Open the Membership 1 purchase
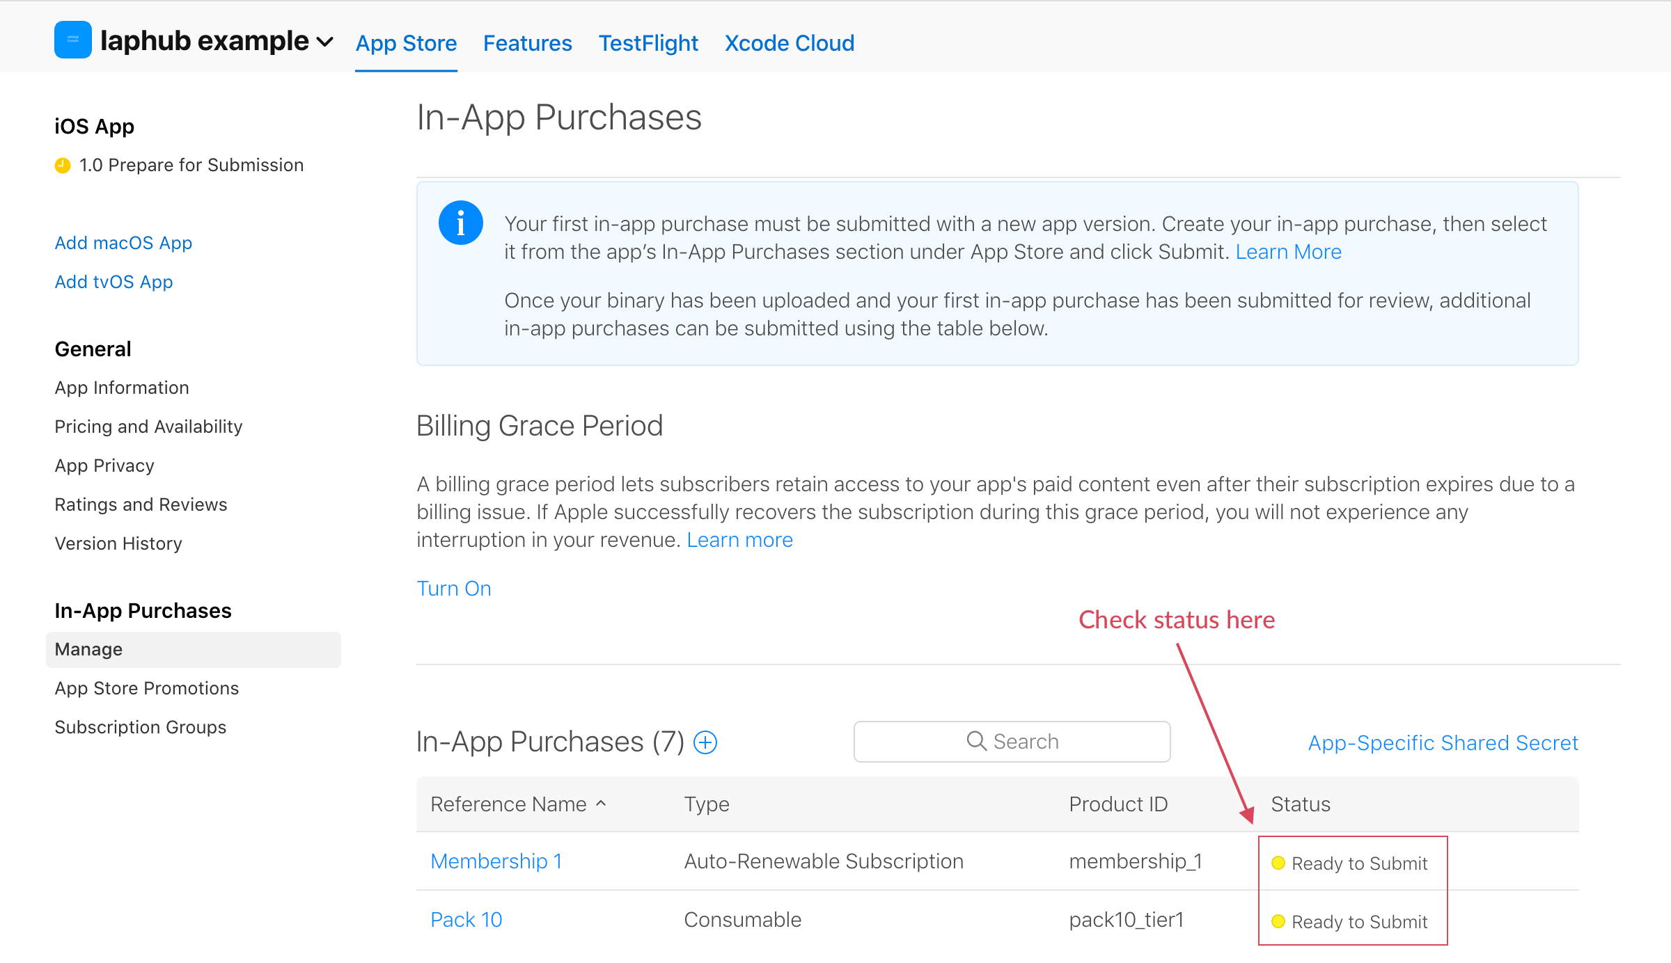 496,861
